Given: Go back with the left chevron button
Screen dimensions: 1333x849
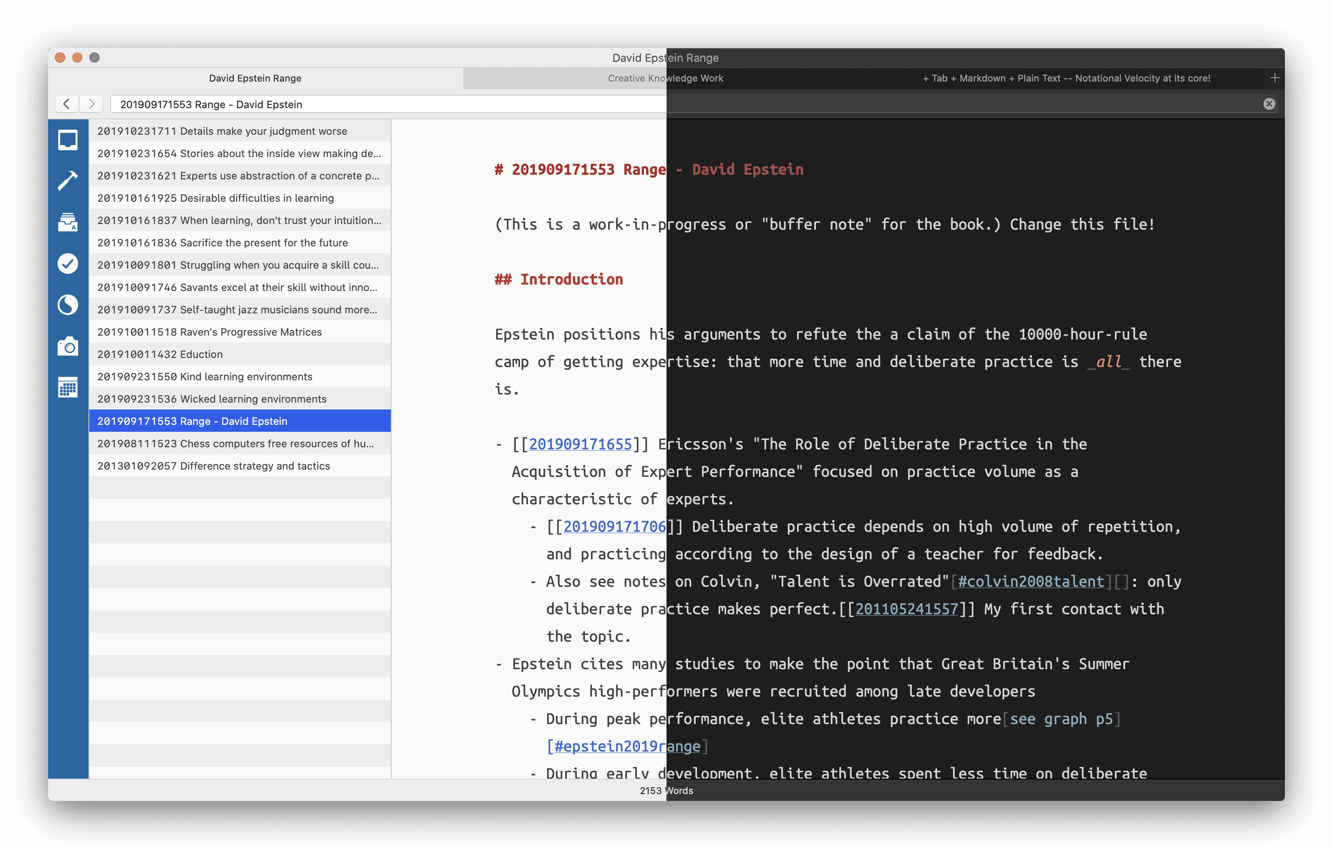Looking at the screenshot, I should pos(67,104).
